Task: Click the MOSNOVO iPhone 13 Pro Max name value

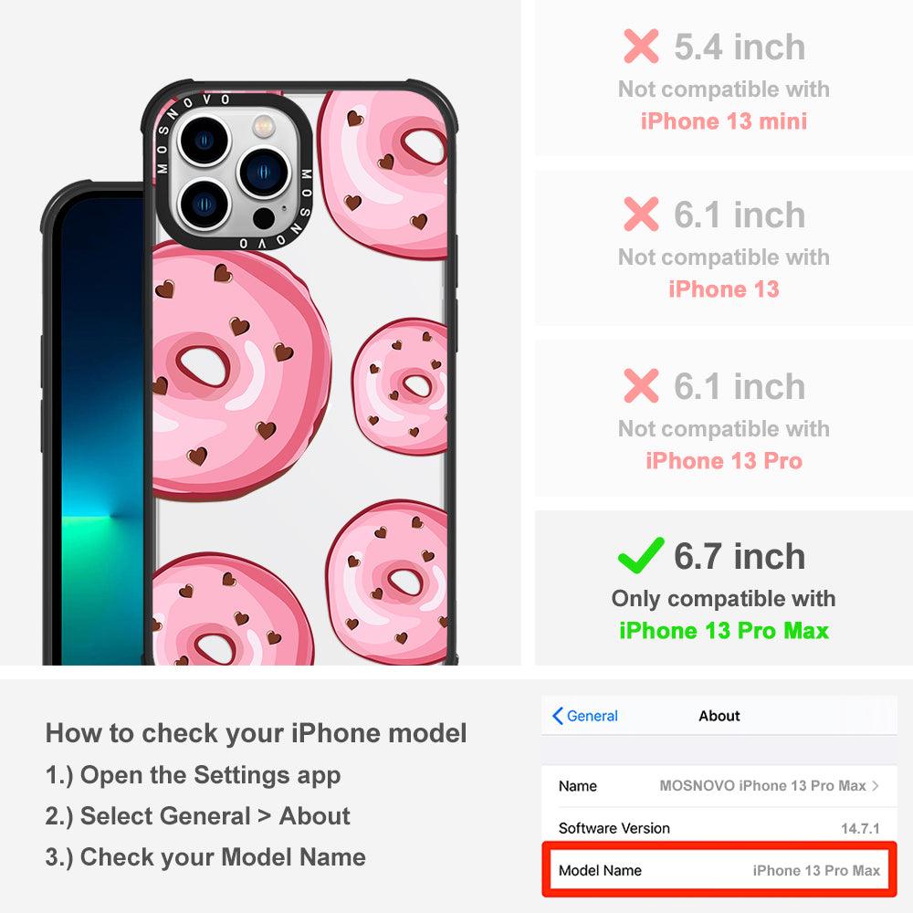Action: pyautogui.click(x=762, y=785)
